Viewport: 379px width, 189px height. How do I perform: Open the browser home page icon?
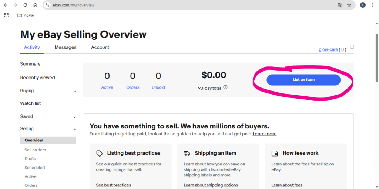click(x=35, y=5)
